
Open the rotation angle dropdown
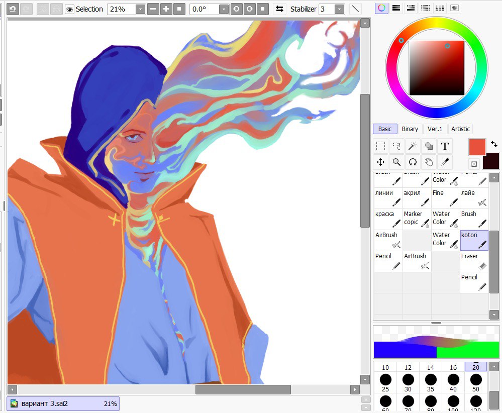tap(224, 9)
